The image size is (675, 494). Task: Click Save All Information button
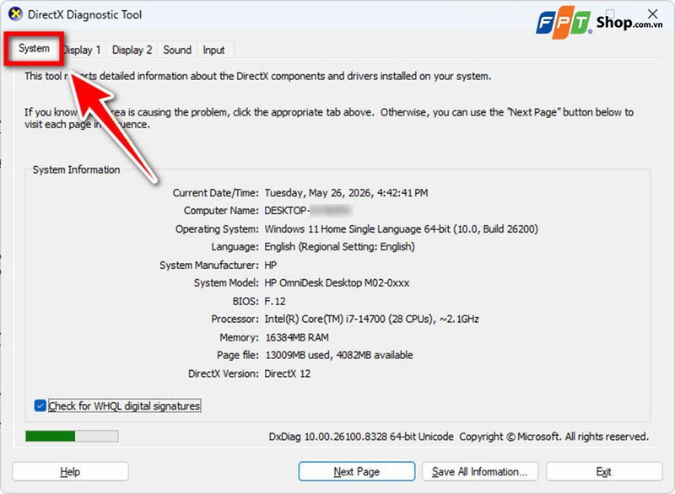tap(479, 471)
